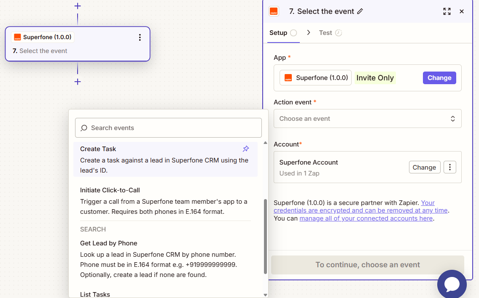Click the Superfone logo in the panel header
The height and width of the screenshot is (298, 479).
click(x=274, y=11)
